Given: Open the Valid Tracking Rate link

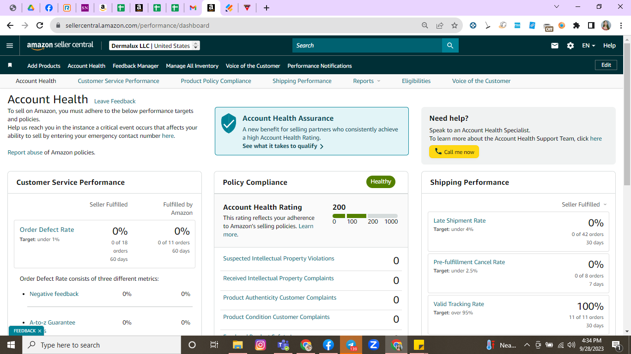Looking at the screenshot, I should [x=459, y=304].
